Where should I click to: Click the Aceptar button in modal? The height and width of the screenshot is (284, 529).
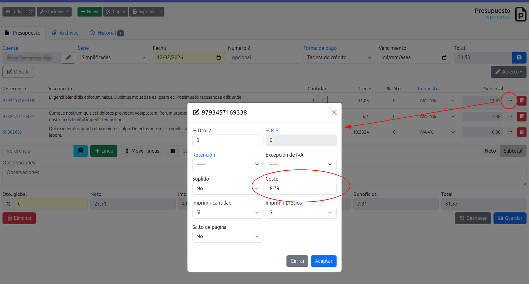point(323,261)
